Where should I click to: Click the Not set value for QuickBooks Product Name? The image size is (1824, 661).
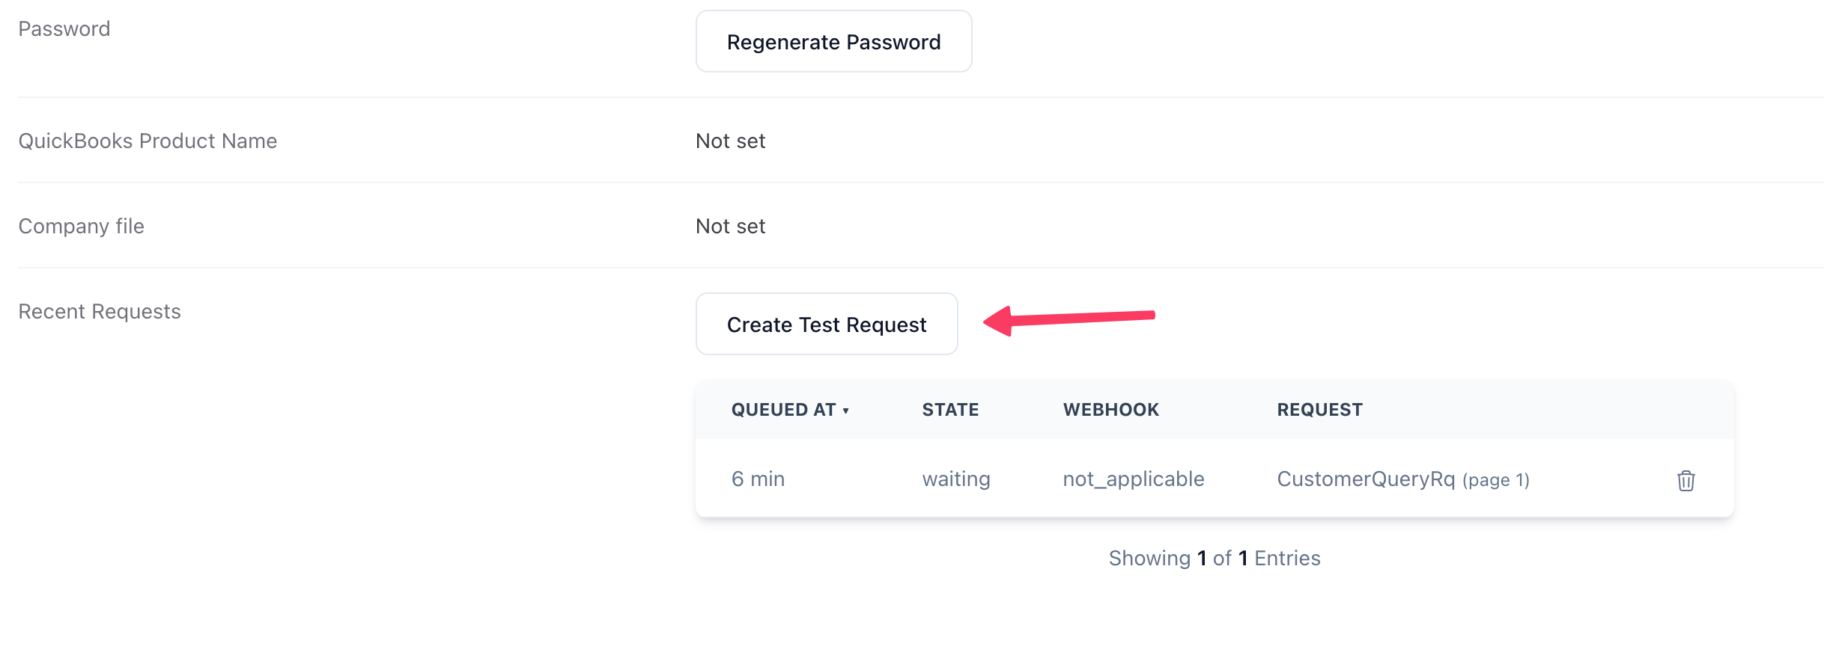click(x=730, y=141)
